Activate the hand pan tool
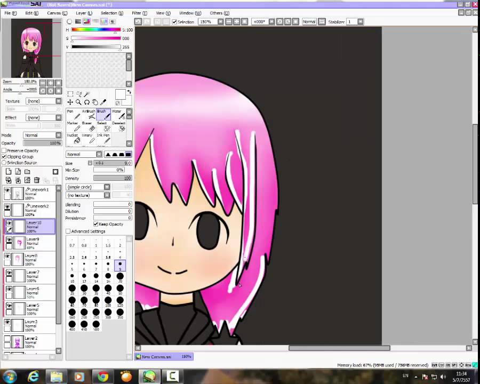The width and height of the screenshot is (480, 384). click(x=95, y=102)
